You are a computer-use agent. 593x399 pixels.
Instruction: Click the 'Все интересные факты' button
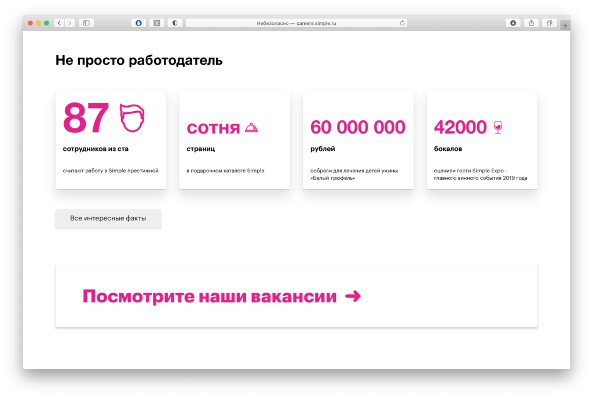(x=108, y=219)
